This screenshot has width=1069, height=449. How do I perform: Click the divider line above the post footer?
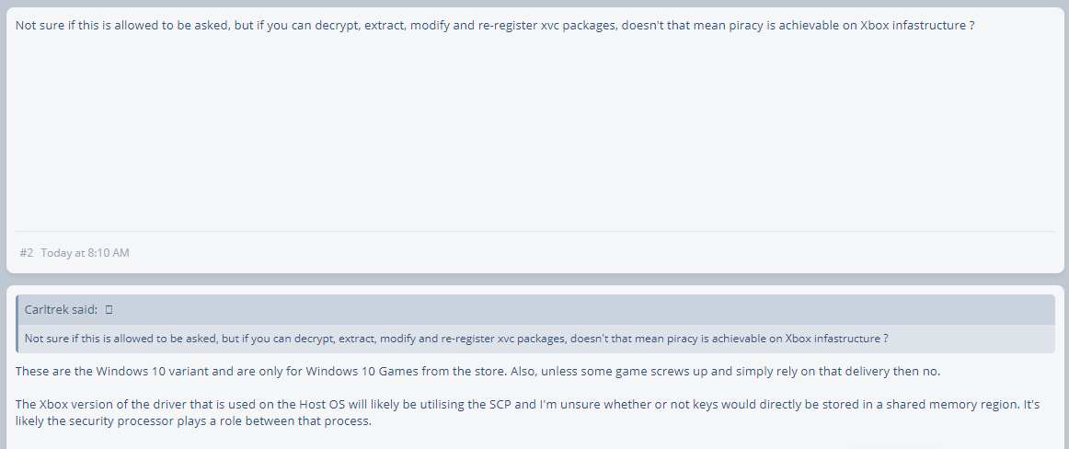(535, 232)
